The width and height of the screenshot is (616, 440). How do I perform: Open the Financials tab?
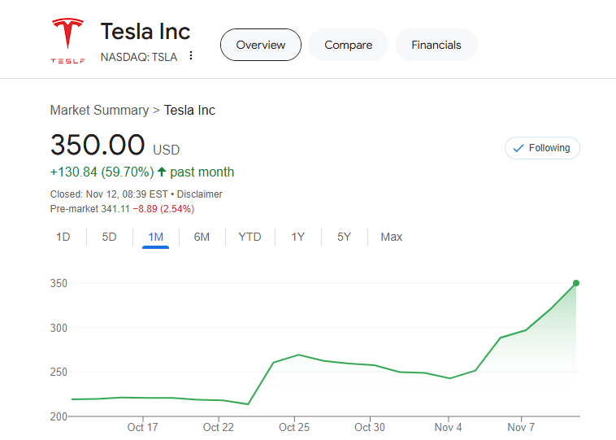(436, 45)
